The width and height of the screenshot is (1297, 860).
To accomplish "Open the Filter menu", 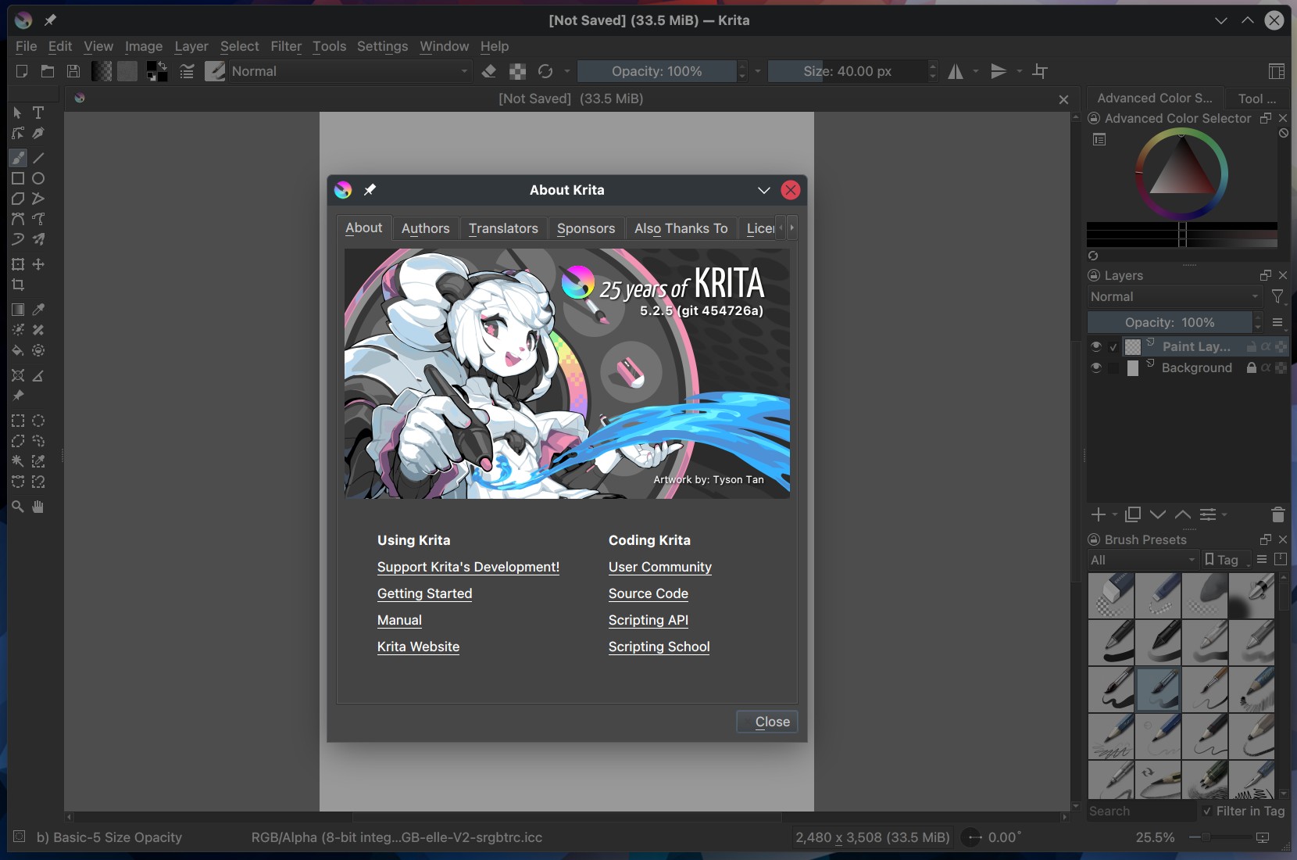I will pyautogui.click(x=286, y=46).
